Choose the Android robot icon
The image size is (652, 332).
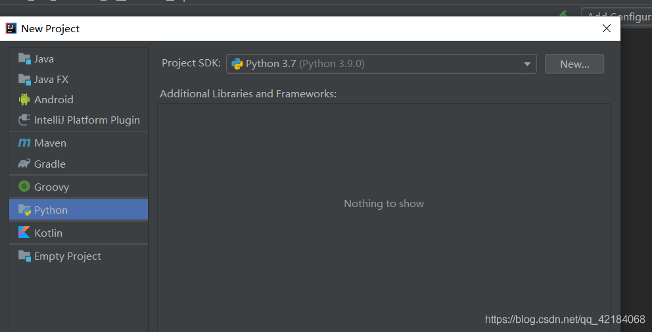24,99
